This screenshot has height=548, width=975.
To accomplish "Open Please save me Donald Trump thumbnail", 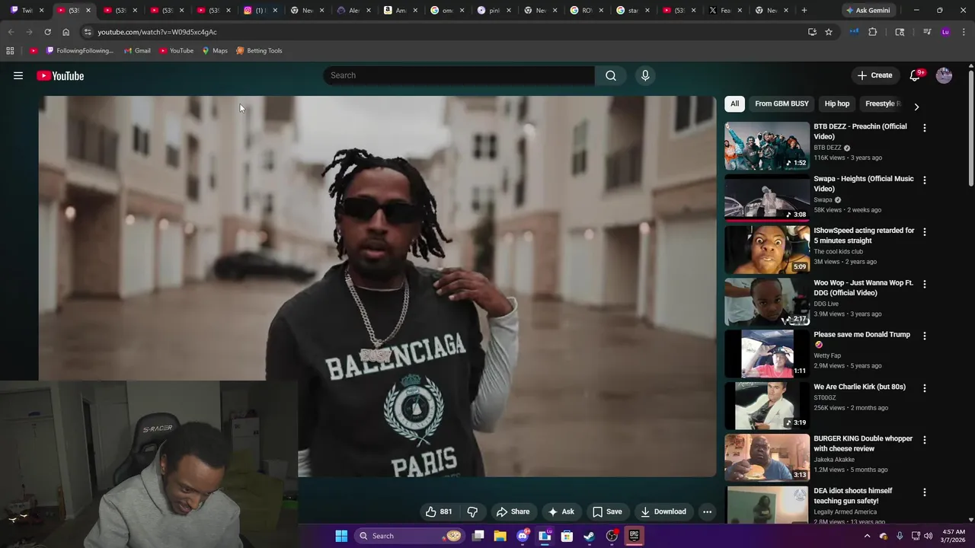I will pos(767,354).
